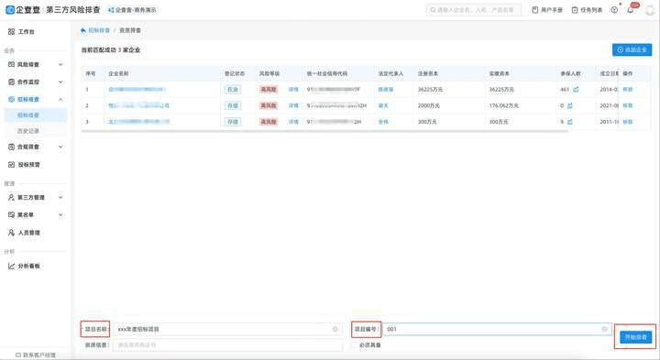Expand the 合作监控 menu chevron
This screenshot has width=660, height=360.
(x=60, y=82)
